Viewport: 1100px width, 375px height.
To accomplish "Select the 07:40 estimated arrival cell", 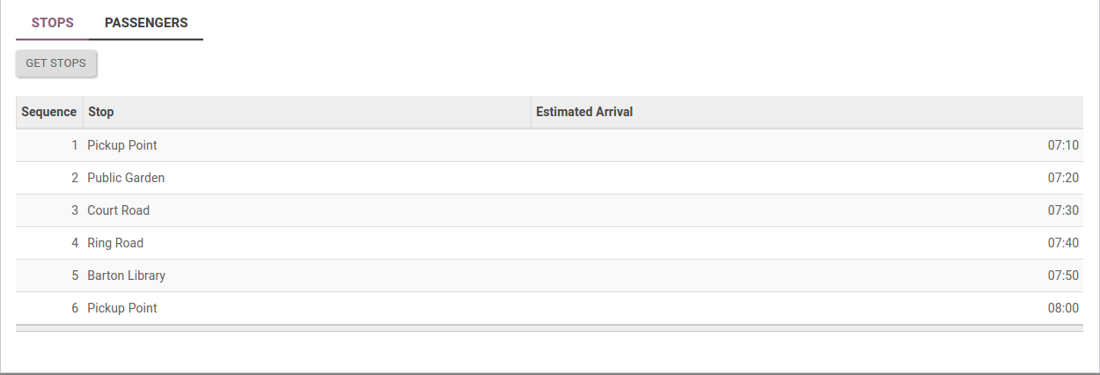I will pos(1062,243).
